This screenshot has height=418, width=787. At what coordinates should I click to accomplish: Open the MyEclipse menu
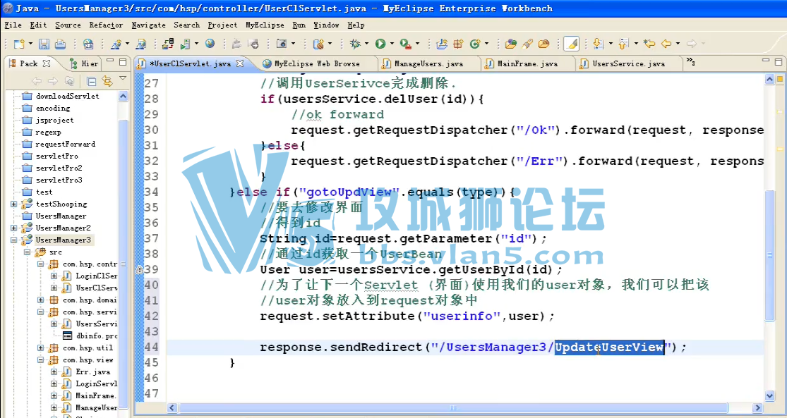(x=265, y=25)
